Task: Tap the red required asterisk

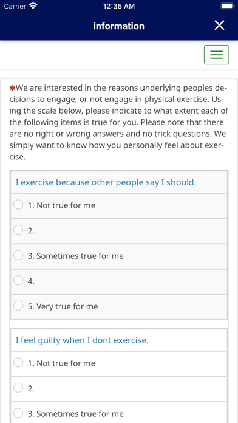Action: pyautogui.click(x=12, y=88)
